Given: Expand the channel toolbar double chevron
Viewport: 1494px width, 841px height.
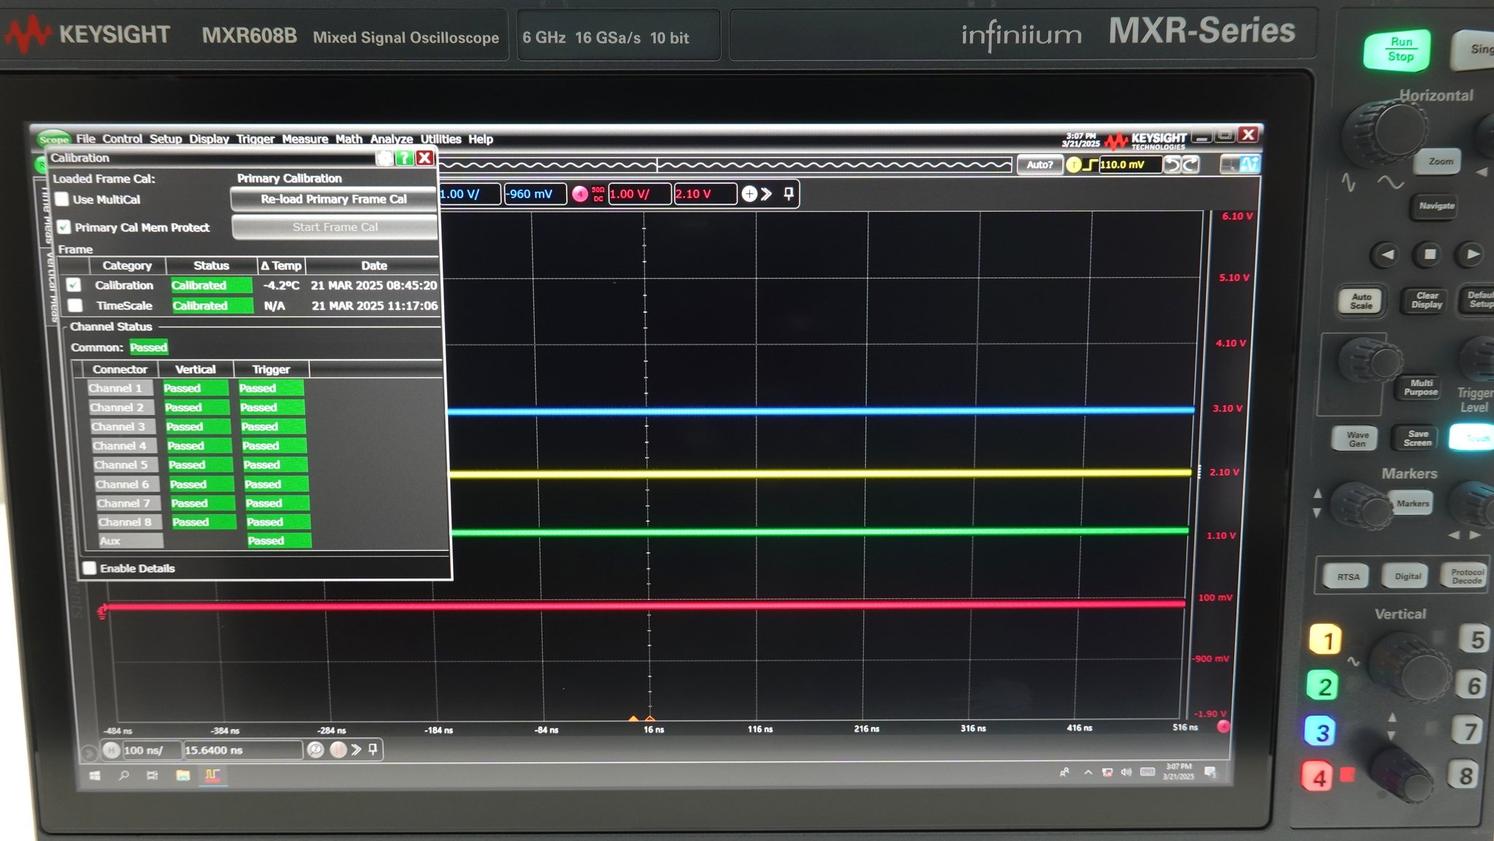Looking at the screenshot, I should [766, 194].
